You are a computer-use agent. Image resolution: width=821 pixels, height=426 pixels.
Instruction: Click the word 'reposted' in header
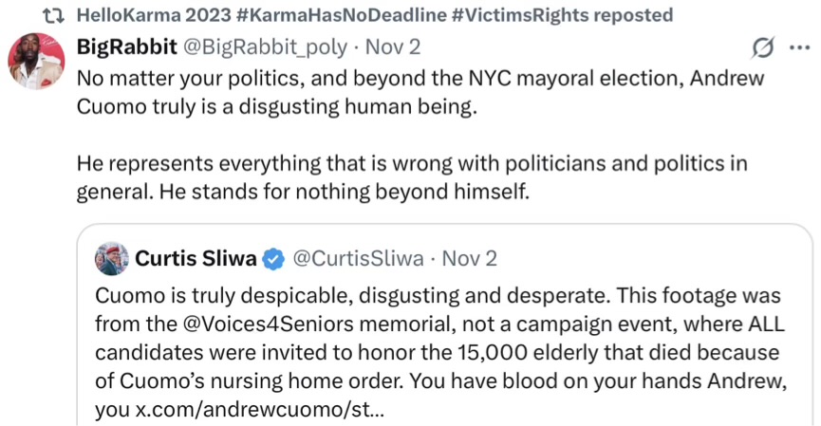(x=626, y=15)
